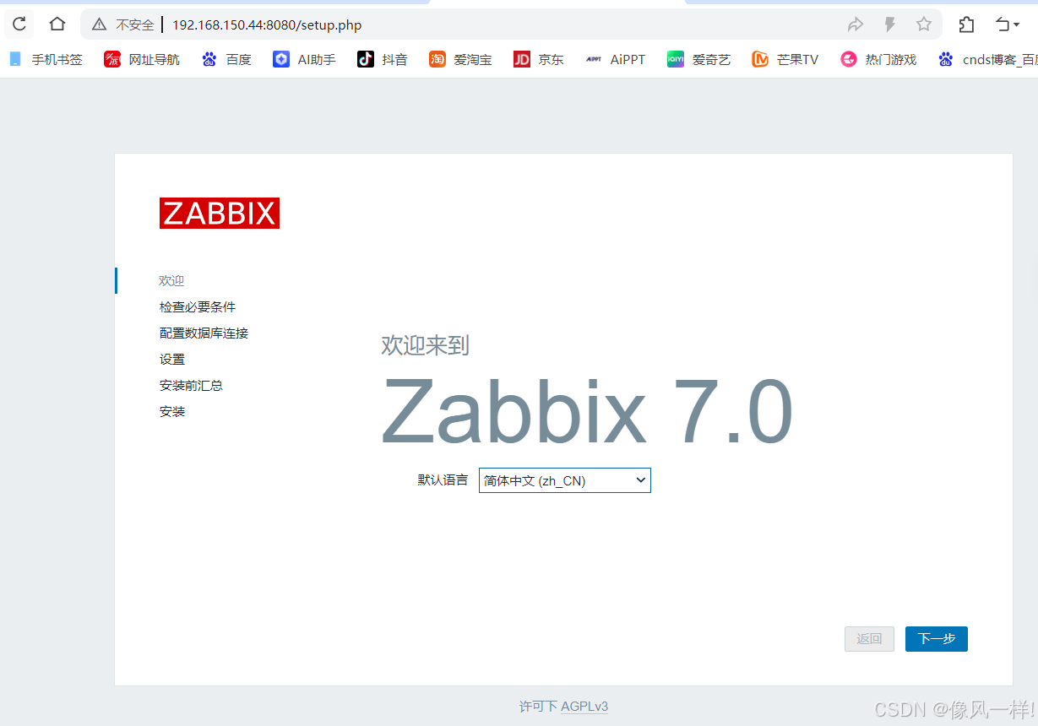Screen dimensions: 1038x726
Task: Open the 百度 bookmark
Action: pyautogui.click(x=226, y=59)
